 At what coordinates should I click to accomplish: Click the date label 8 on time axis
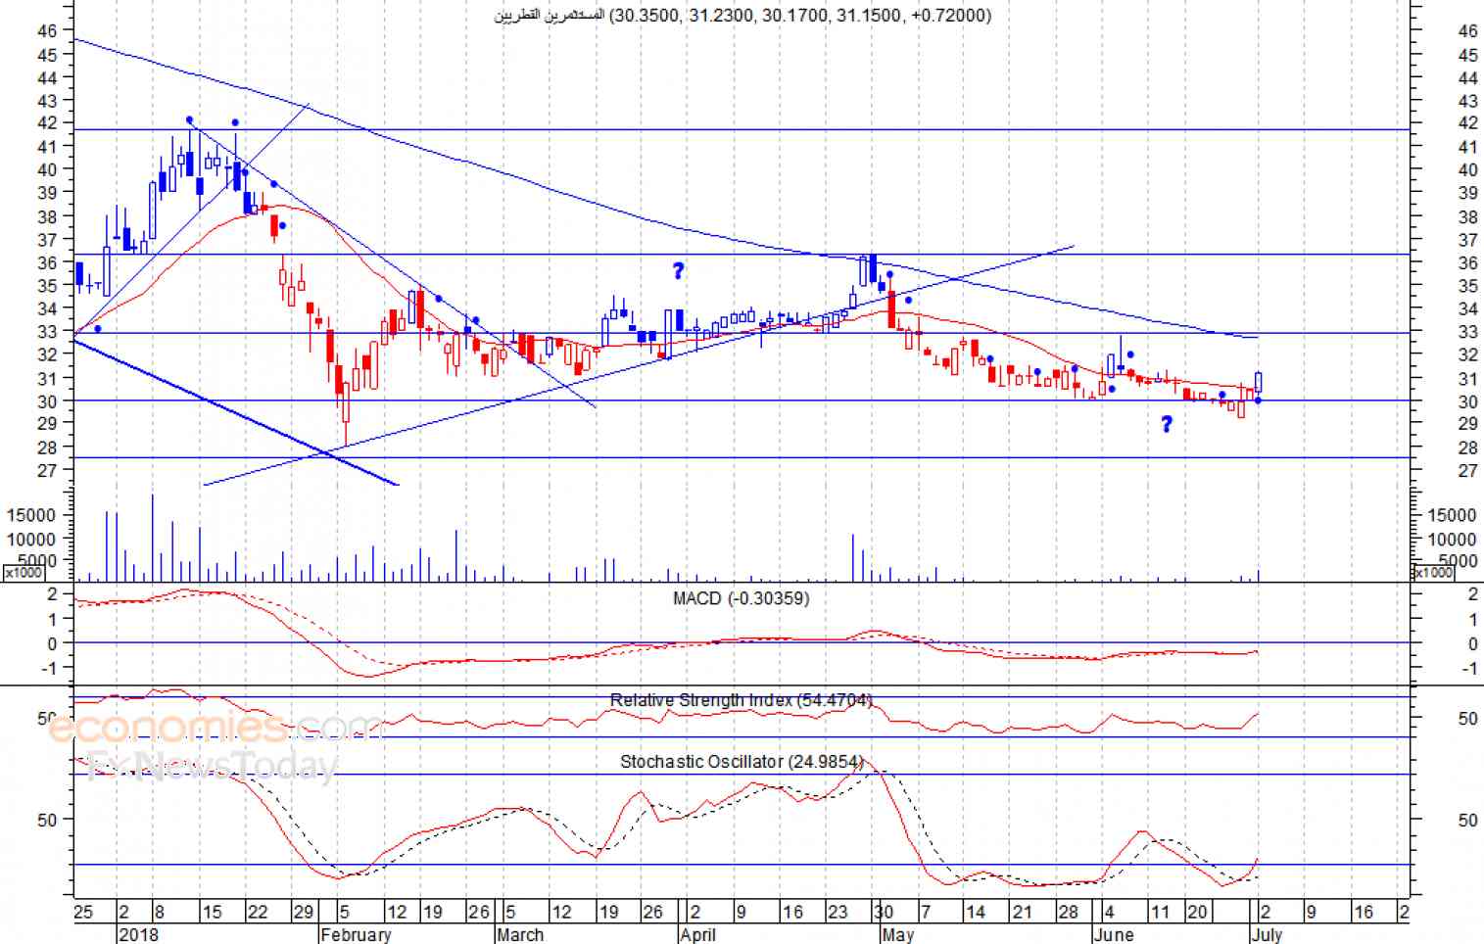[x=159, y=912]
